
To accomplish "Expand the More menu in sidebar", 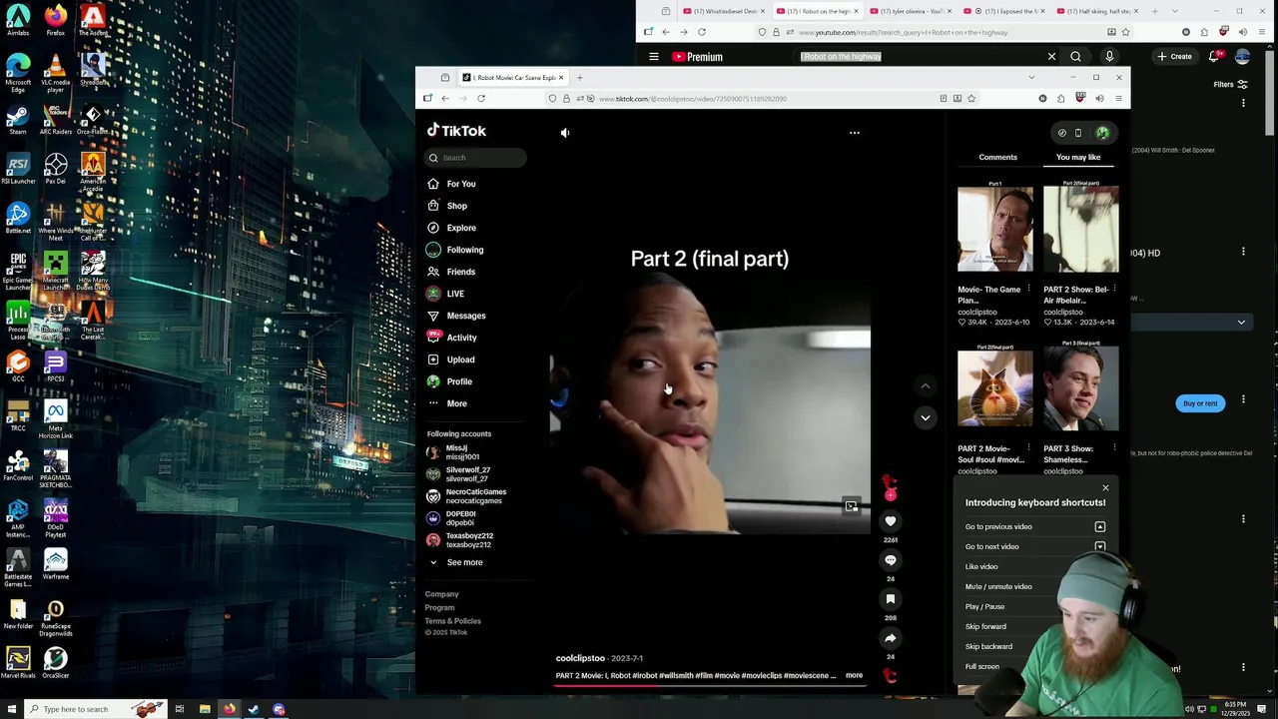I will pyautogui.click(x=456, y=403).
